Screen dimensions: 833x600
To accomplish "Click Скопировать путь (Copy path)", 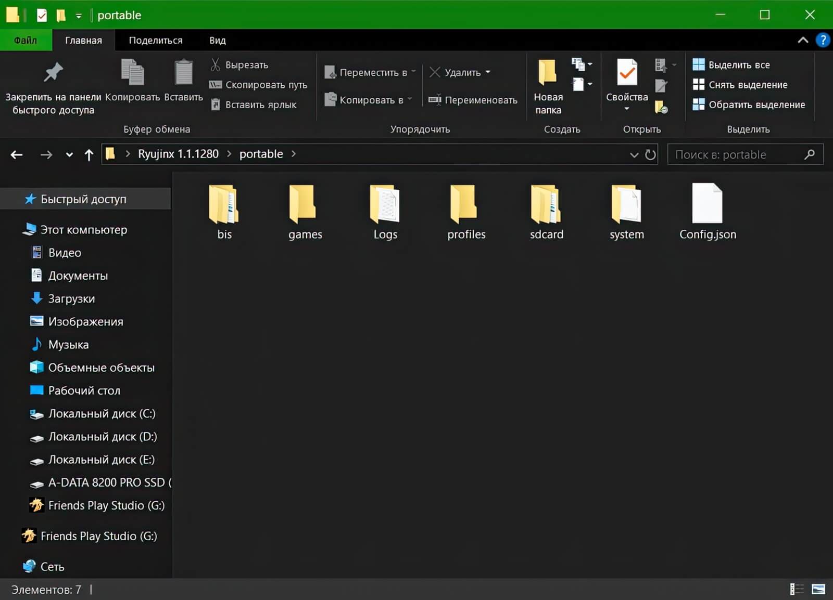I will (x=258, y=85).
